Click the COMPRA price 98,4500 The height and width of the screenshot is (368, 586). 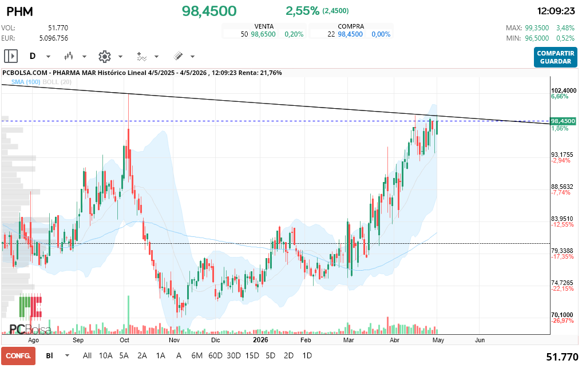pyautogui.click(x=350, y=34)
